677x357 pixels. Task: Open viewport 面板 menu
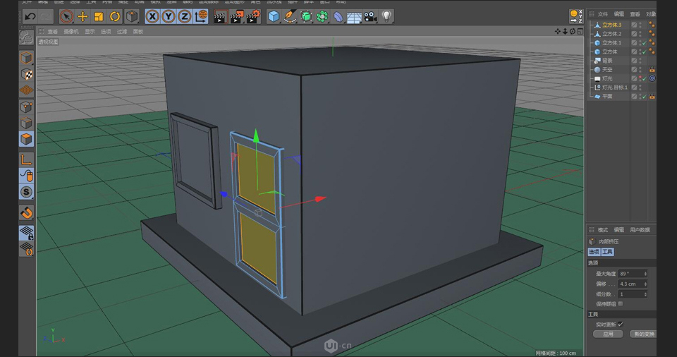click(138, 32)
